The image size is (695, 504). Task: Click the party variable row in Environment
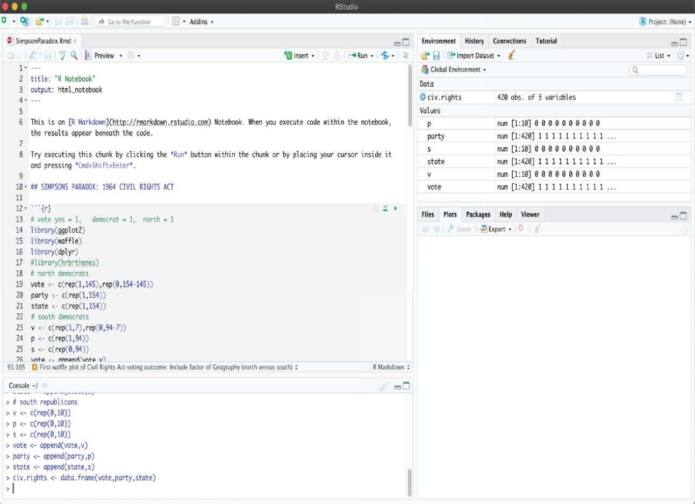[x=554, y=136]
